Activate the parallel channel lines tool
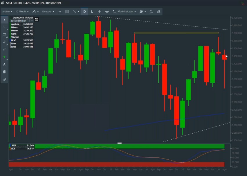The image size is (247, 176). pyautogui.click(x=4, y=50)
